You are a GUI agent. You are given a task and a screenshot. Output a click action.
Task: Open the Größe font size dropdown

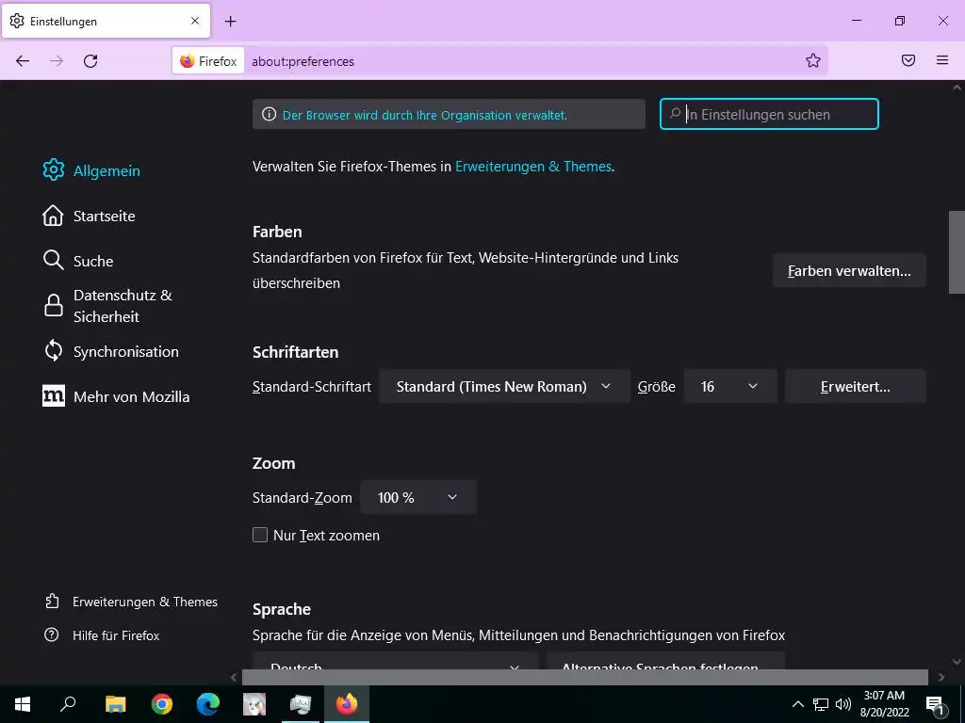pos(730,387)
